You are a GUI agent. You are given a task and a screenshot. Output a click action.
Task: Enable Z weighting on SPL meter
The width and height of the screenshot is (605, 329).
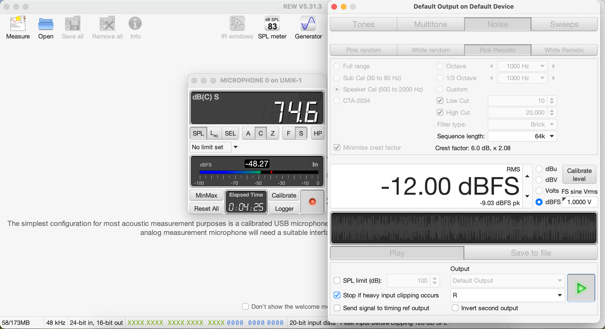point(273,133)
